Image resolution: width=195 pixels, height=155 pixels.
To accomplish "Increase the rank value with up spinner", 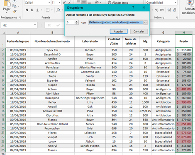I will click(x=76, y=21).
